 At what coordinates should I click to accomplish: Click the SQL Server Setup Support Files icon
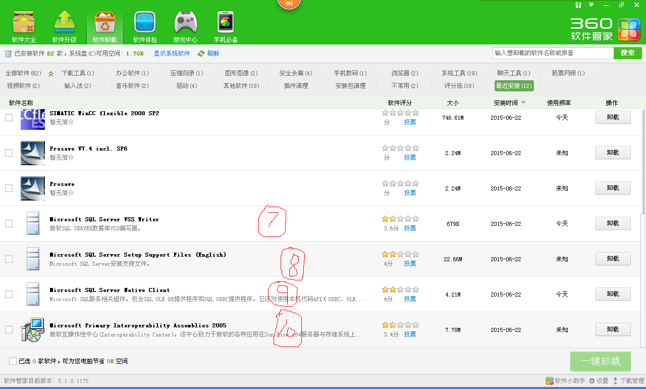33,259
